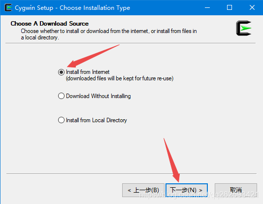Viewport: 263px width, 204px height.
Task: Click 'Cygwin Setup - Choose Installation Type' title text
Action: coord(72,8)
